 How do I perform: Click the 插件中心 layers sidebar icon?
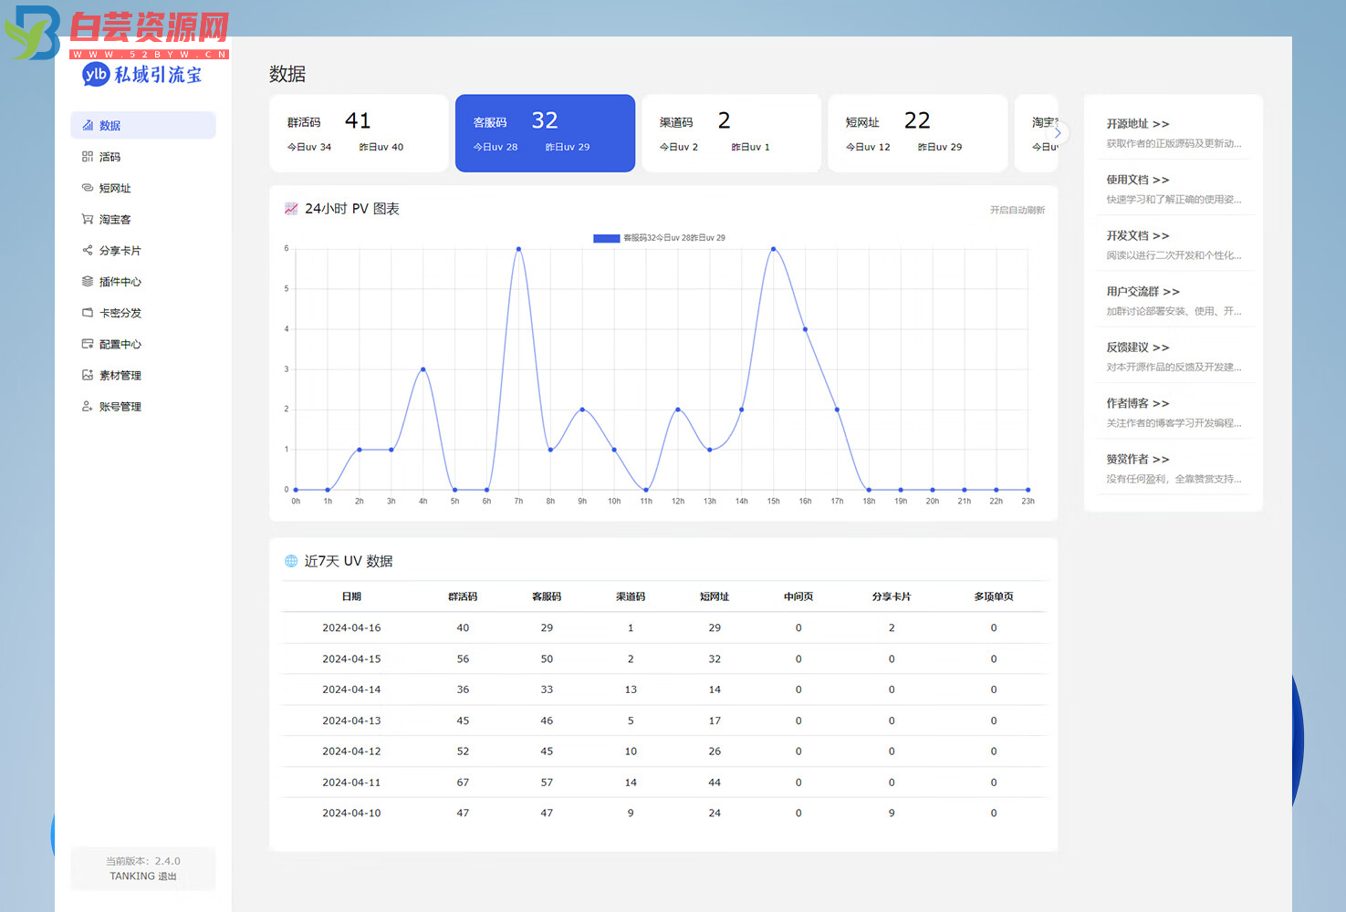pyautogui.click(x=88, y=281)
